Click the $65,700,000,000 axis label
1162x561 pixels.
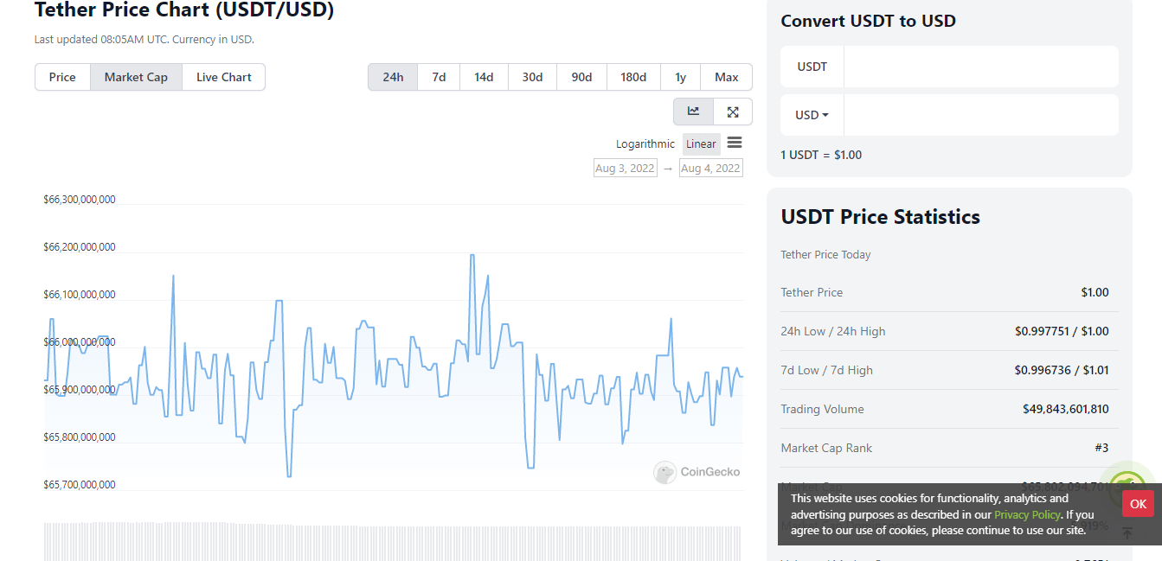click(79, 485)
